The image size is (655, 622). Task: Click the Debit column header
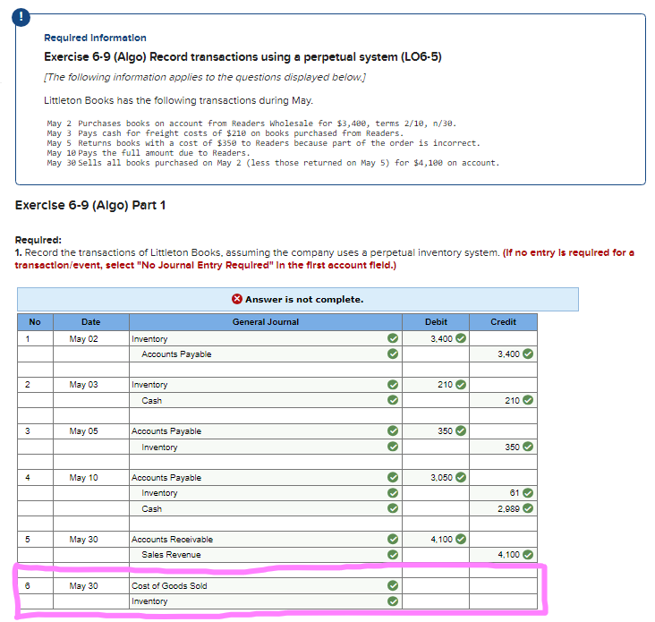click(436, 322)
